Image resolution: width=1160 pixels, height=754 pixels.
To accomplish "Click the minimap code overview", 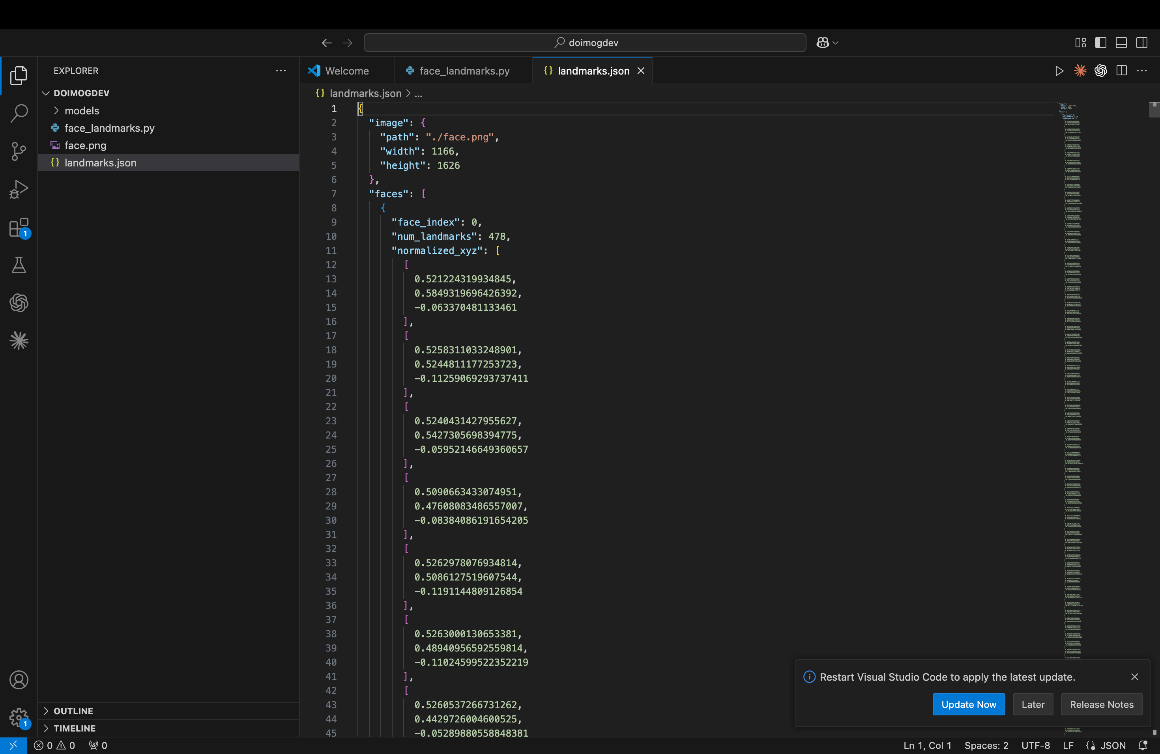I will (x=1072, y=341).
